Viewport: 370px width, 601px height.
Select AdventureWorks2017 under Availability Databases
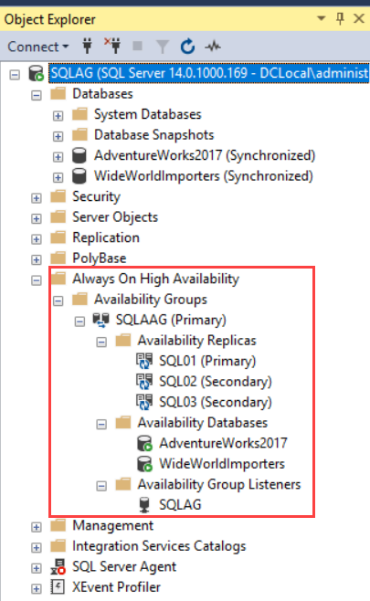(x=223, y=444)
